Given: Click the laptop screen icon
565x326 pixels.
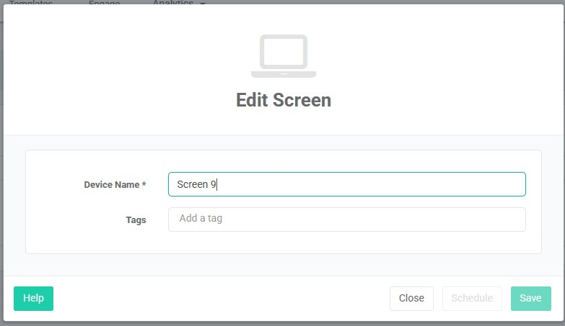Looking at the screenshot, I should (284, 56).
